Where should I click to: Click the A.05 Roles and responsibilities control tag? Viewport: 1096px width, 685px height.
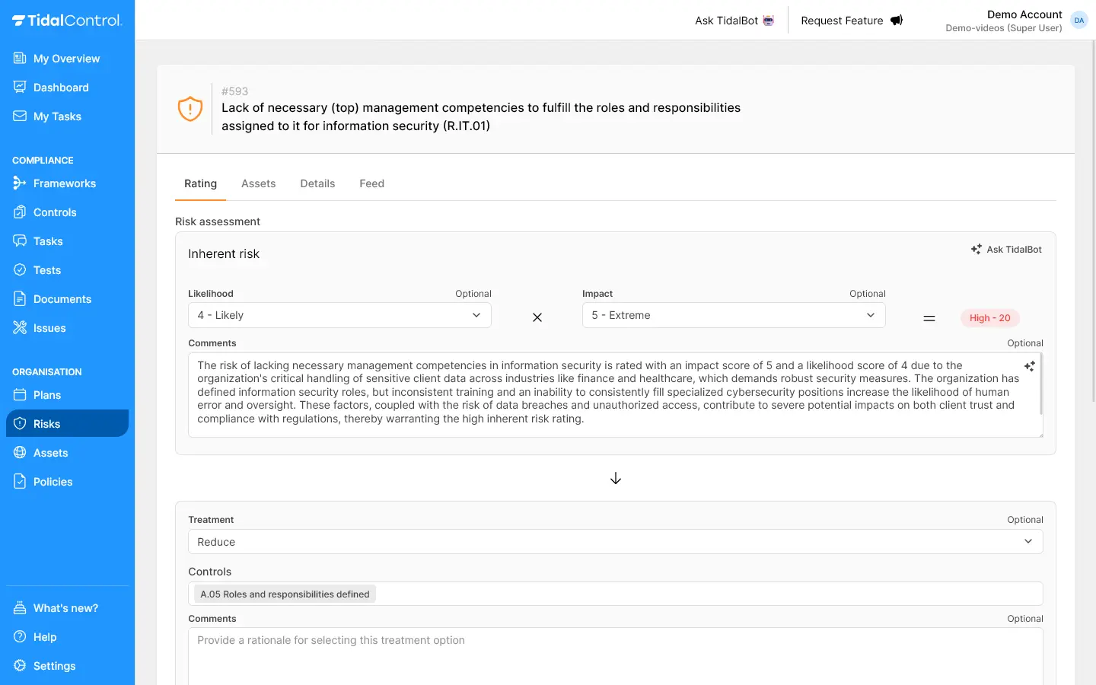pos(285,594)
